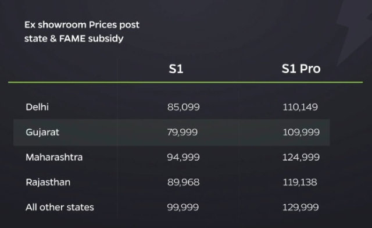Screen dimensions: 372x228
Task: Select Gujarat S1 Pro price 109,999
Action: 301,132
